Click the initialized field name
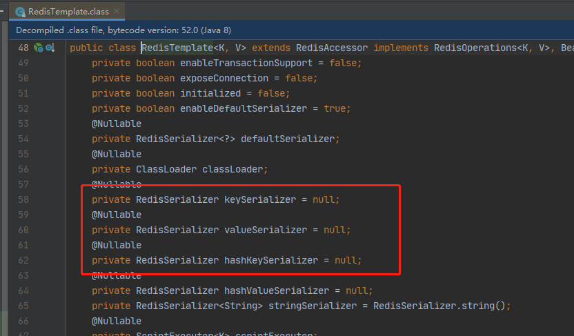The image size is (574, 336). click(210, 93)
